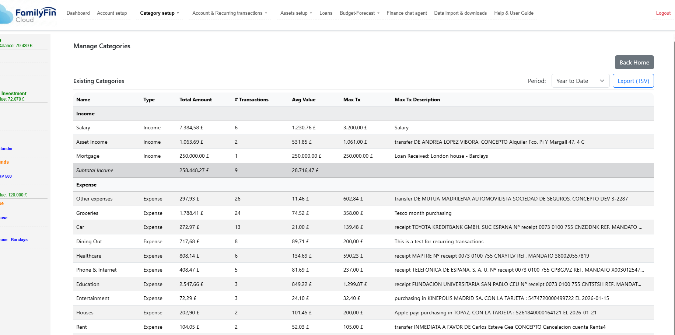The image size is (675, 335).
Task: Click the sidebar link ending in 'tander'
Action: click(6, 149)
